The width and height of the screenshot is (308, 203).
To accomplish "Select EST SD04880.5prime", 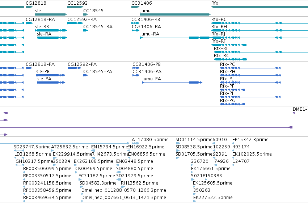I will [135, 169].
